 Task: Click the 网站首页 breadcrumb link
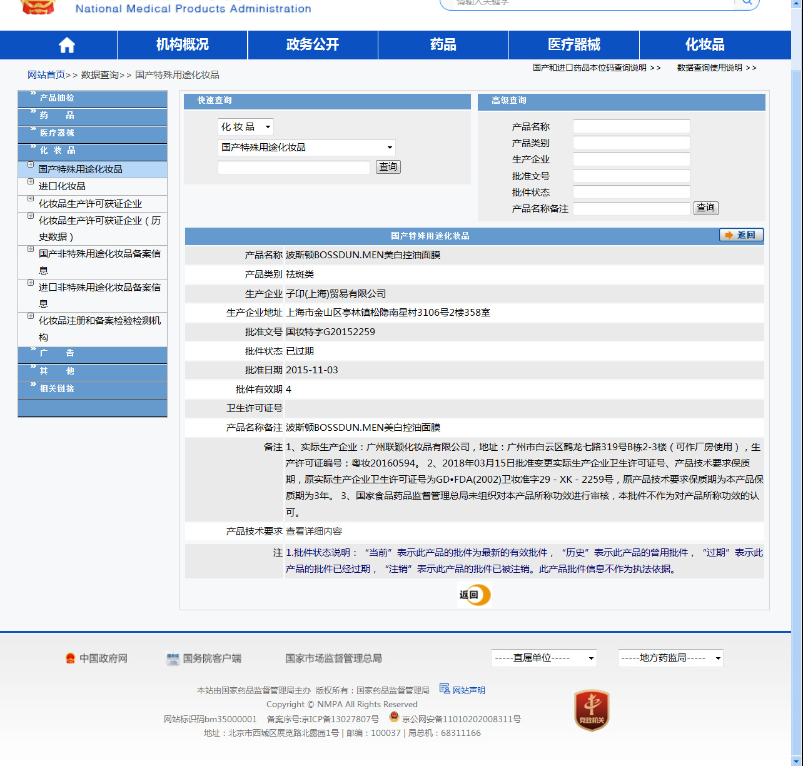[46, 75]
